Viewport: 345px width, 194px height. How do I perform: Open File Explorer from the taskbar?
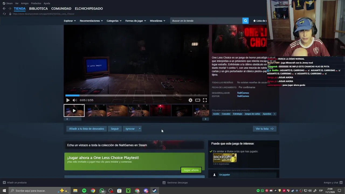75,191
